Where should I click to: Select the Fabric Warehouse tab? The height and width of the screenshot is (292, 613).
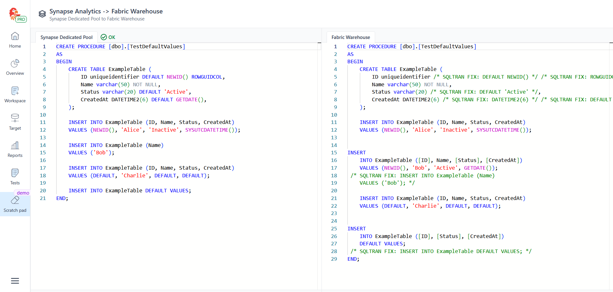pos(351,37)
